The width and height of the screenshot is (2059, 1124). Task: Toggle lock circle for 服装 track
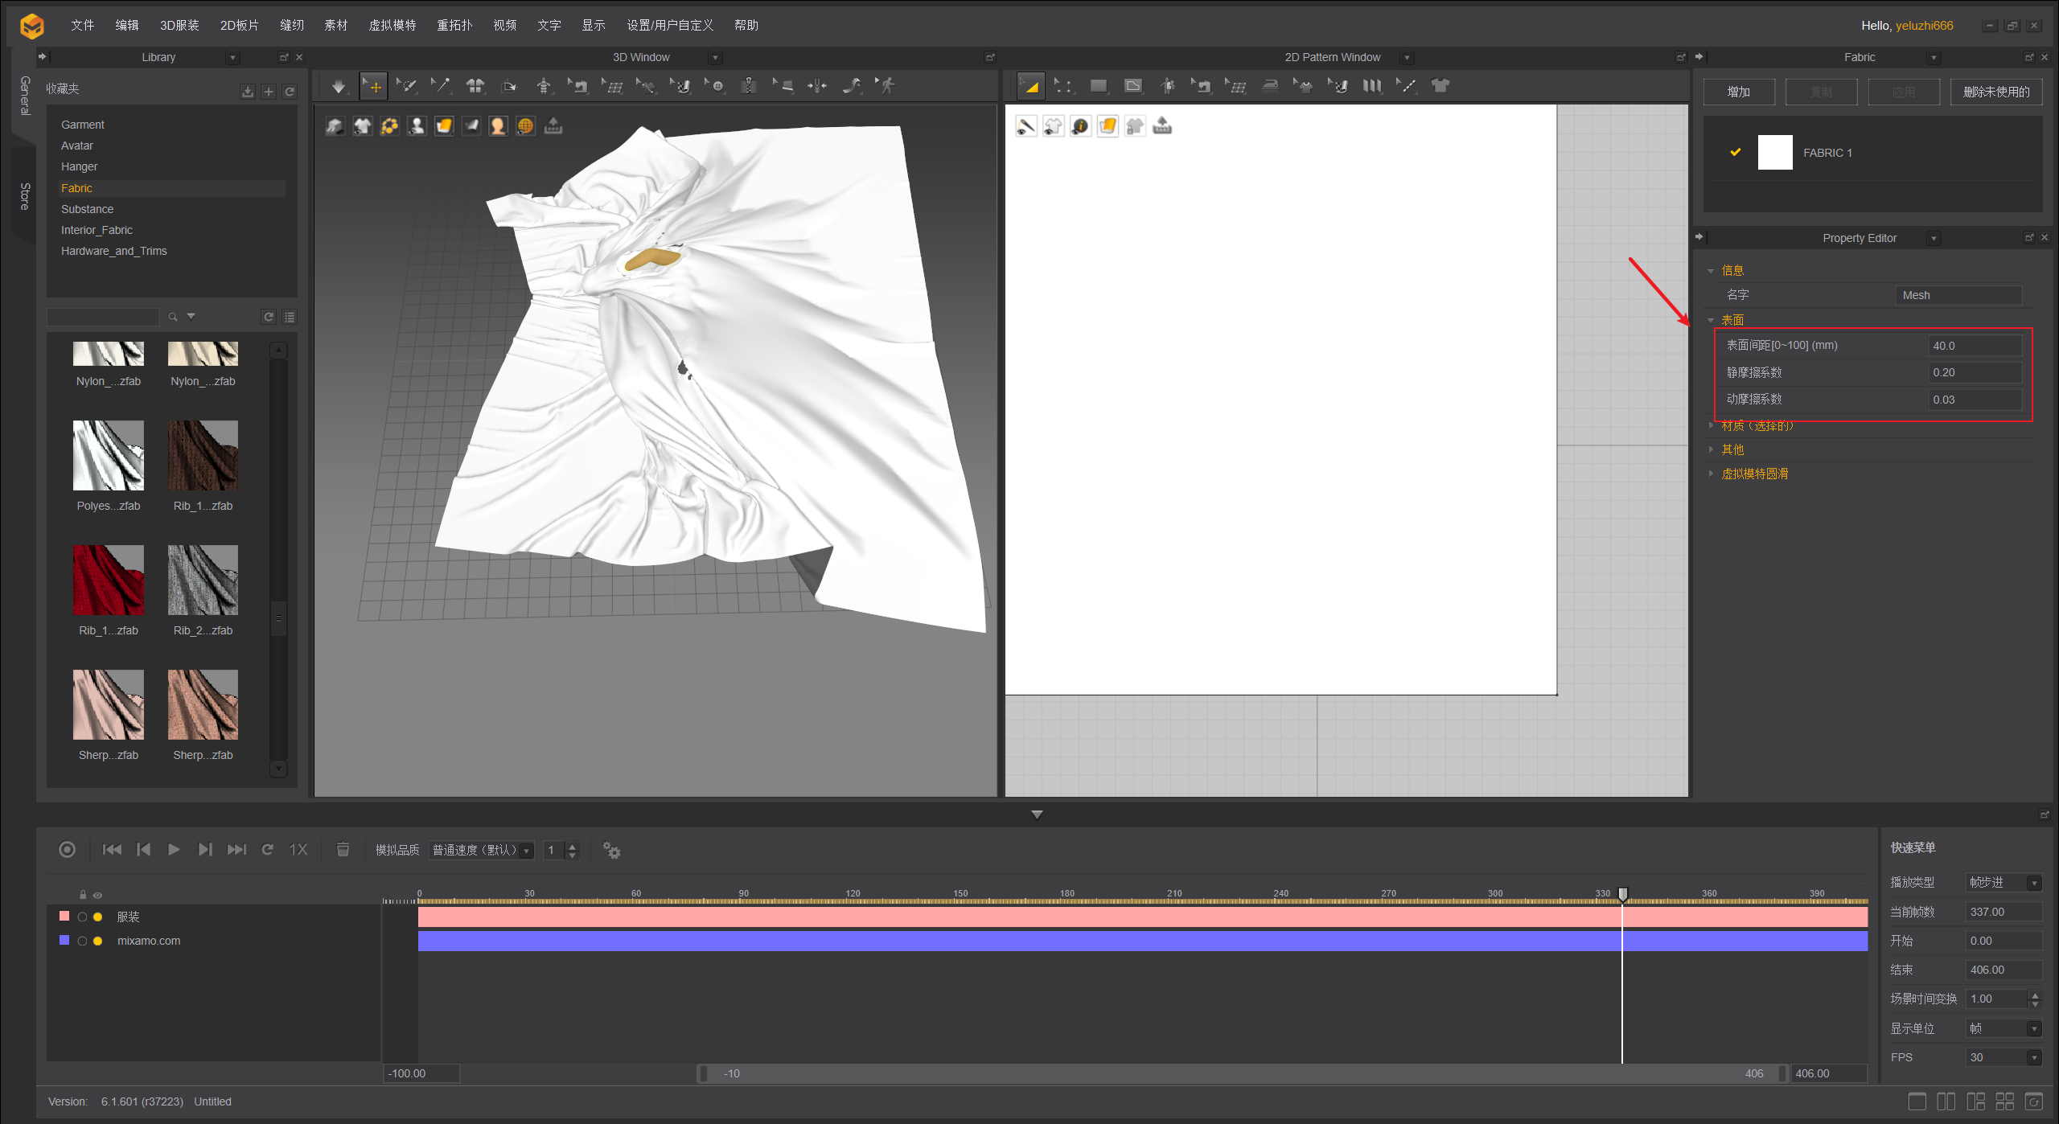tap(82, 917)
